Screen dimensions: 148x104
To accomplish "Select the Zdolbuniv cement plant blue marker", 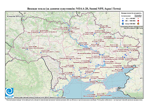I will click(39, 32).
